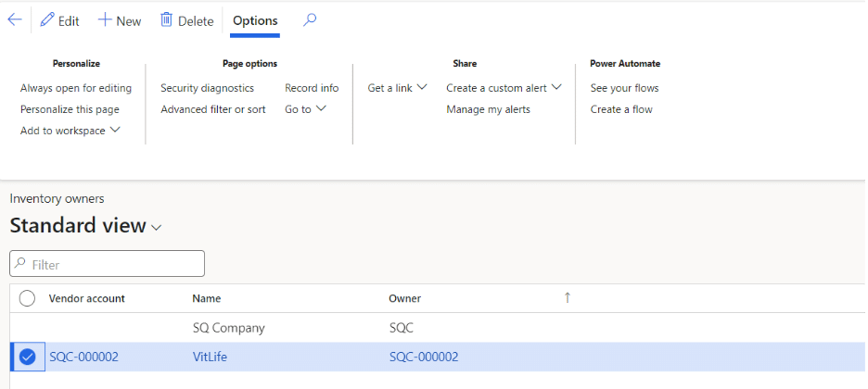Open Advanced filter or sort
Screen dimensions: 868x389
click(213, 109)
